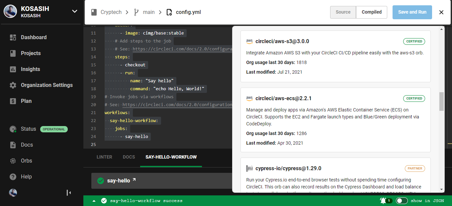Click the Docs document icon
Viewport: 452px width, 206px height.
point(13,145)
